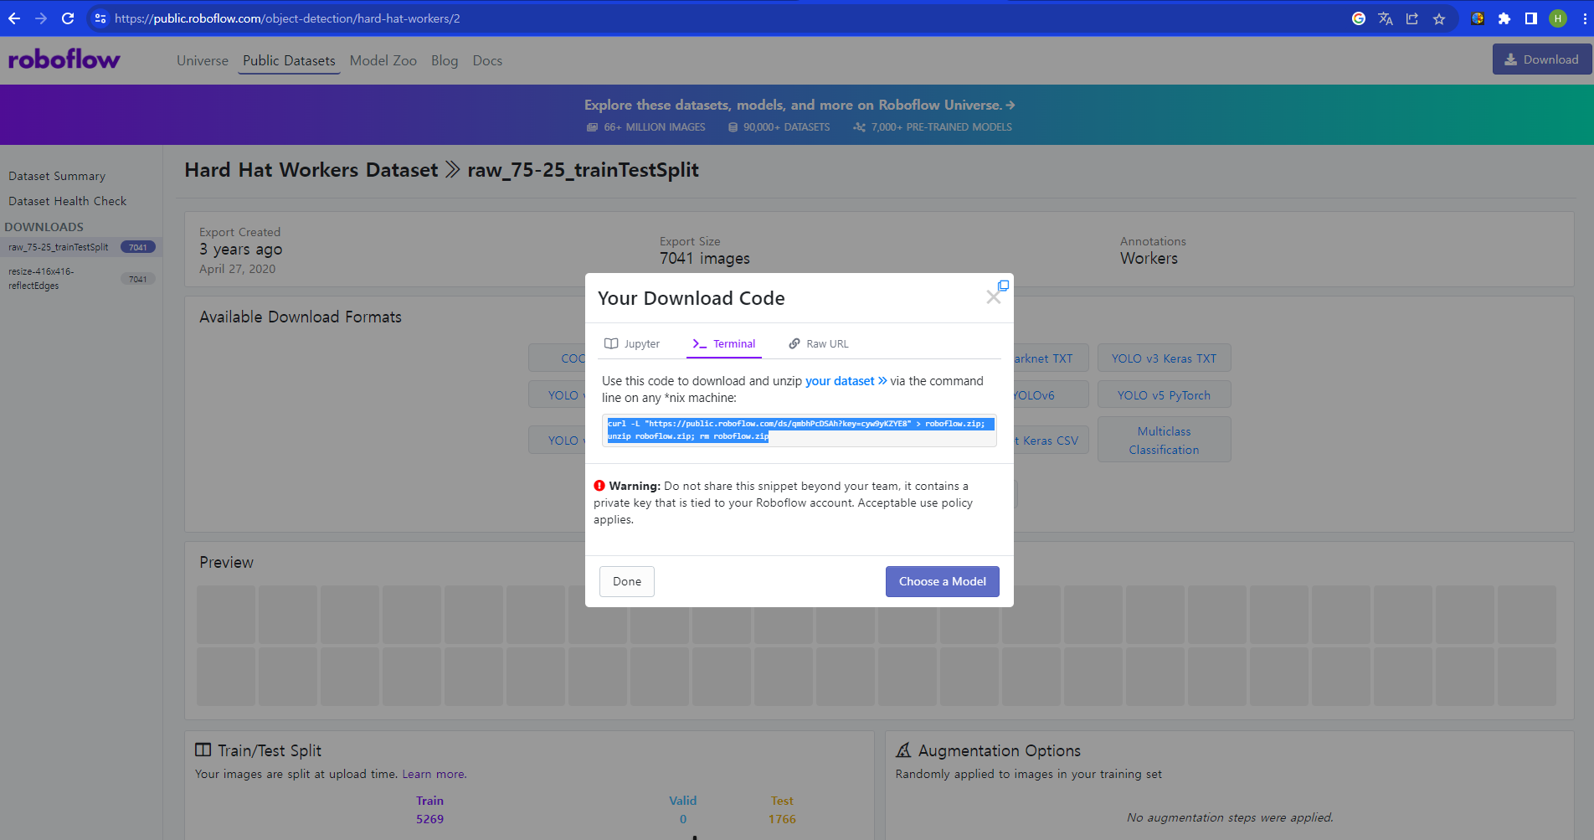View site information icon in address bar
Screen dimensions: 1594x840
pyautogui.click(x=100, y=18)
